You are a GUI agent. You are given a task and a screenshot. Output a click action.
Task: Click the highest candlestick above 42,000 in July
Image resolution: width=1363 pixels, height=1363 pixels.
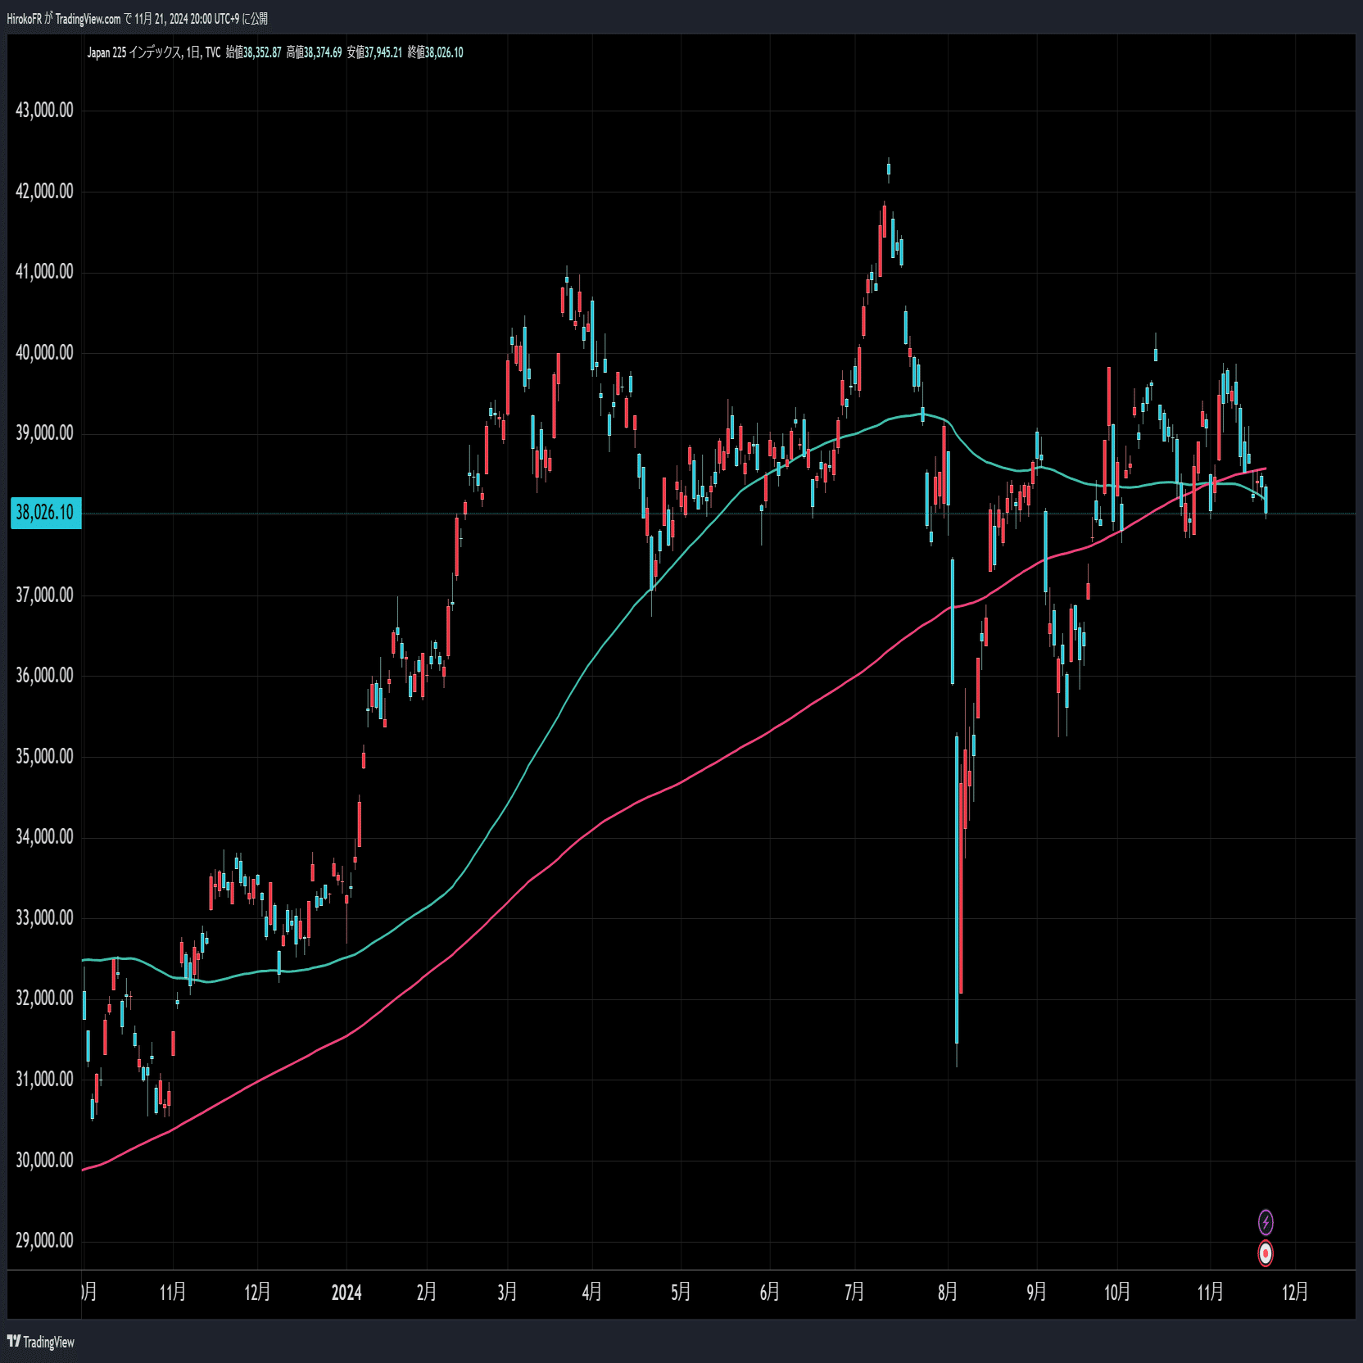click(x=889, y=170)
